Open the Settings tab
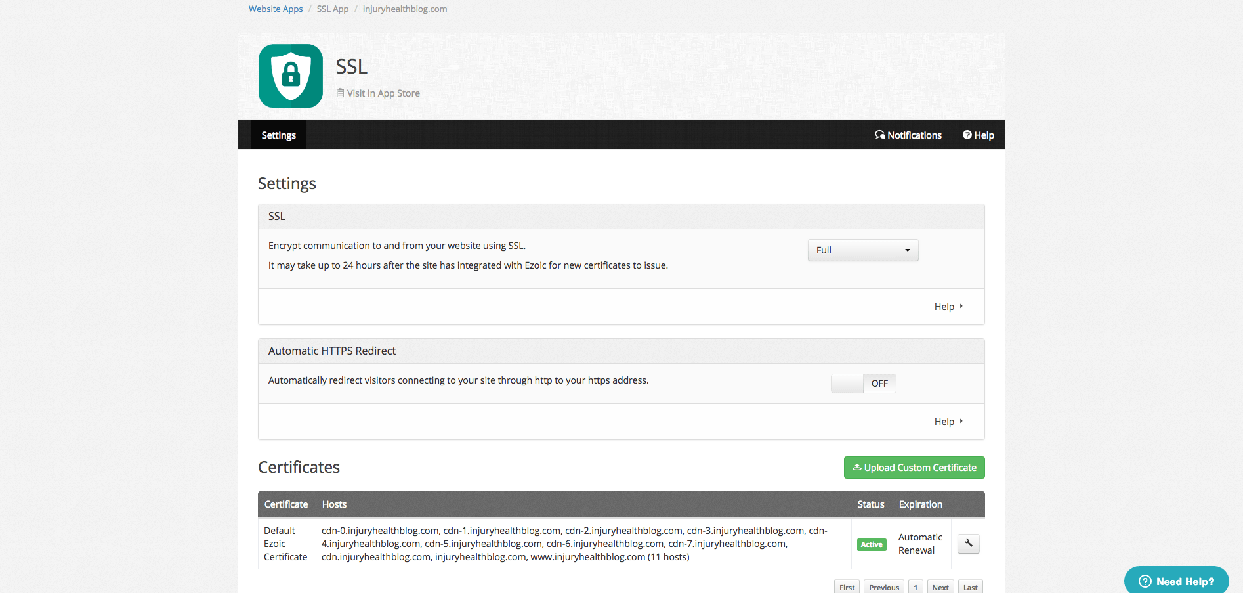Screen dimensions: 1243x593 (279, 135)
